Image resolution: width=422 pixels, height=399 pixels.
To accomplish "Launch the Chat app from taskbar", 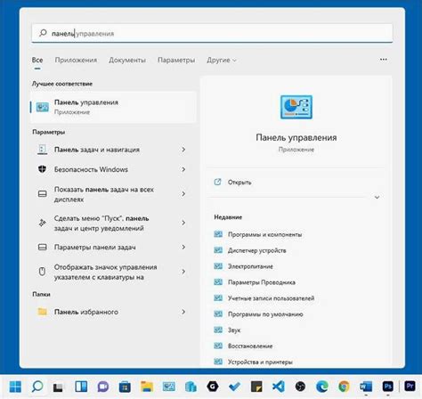I will (103, 387).
